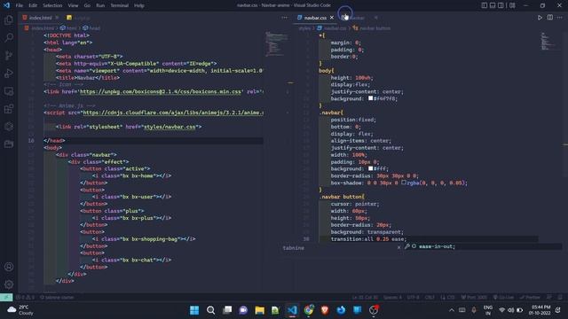Close the navbar.css tab

332,18
